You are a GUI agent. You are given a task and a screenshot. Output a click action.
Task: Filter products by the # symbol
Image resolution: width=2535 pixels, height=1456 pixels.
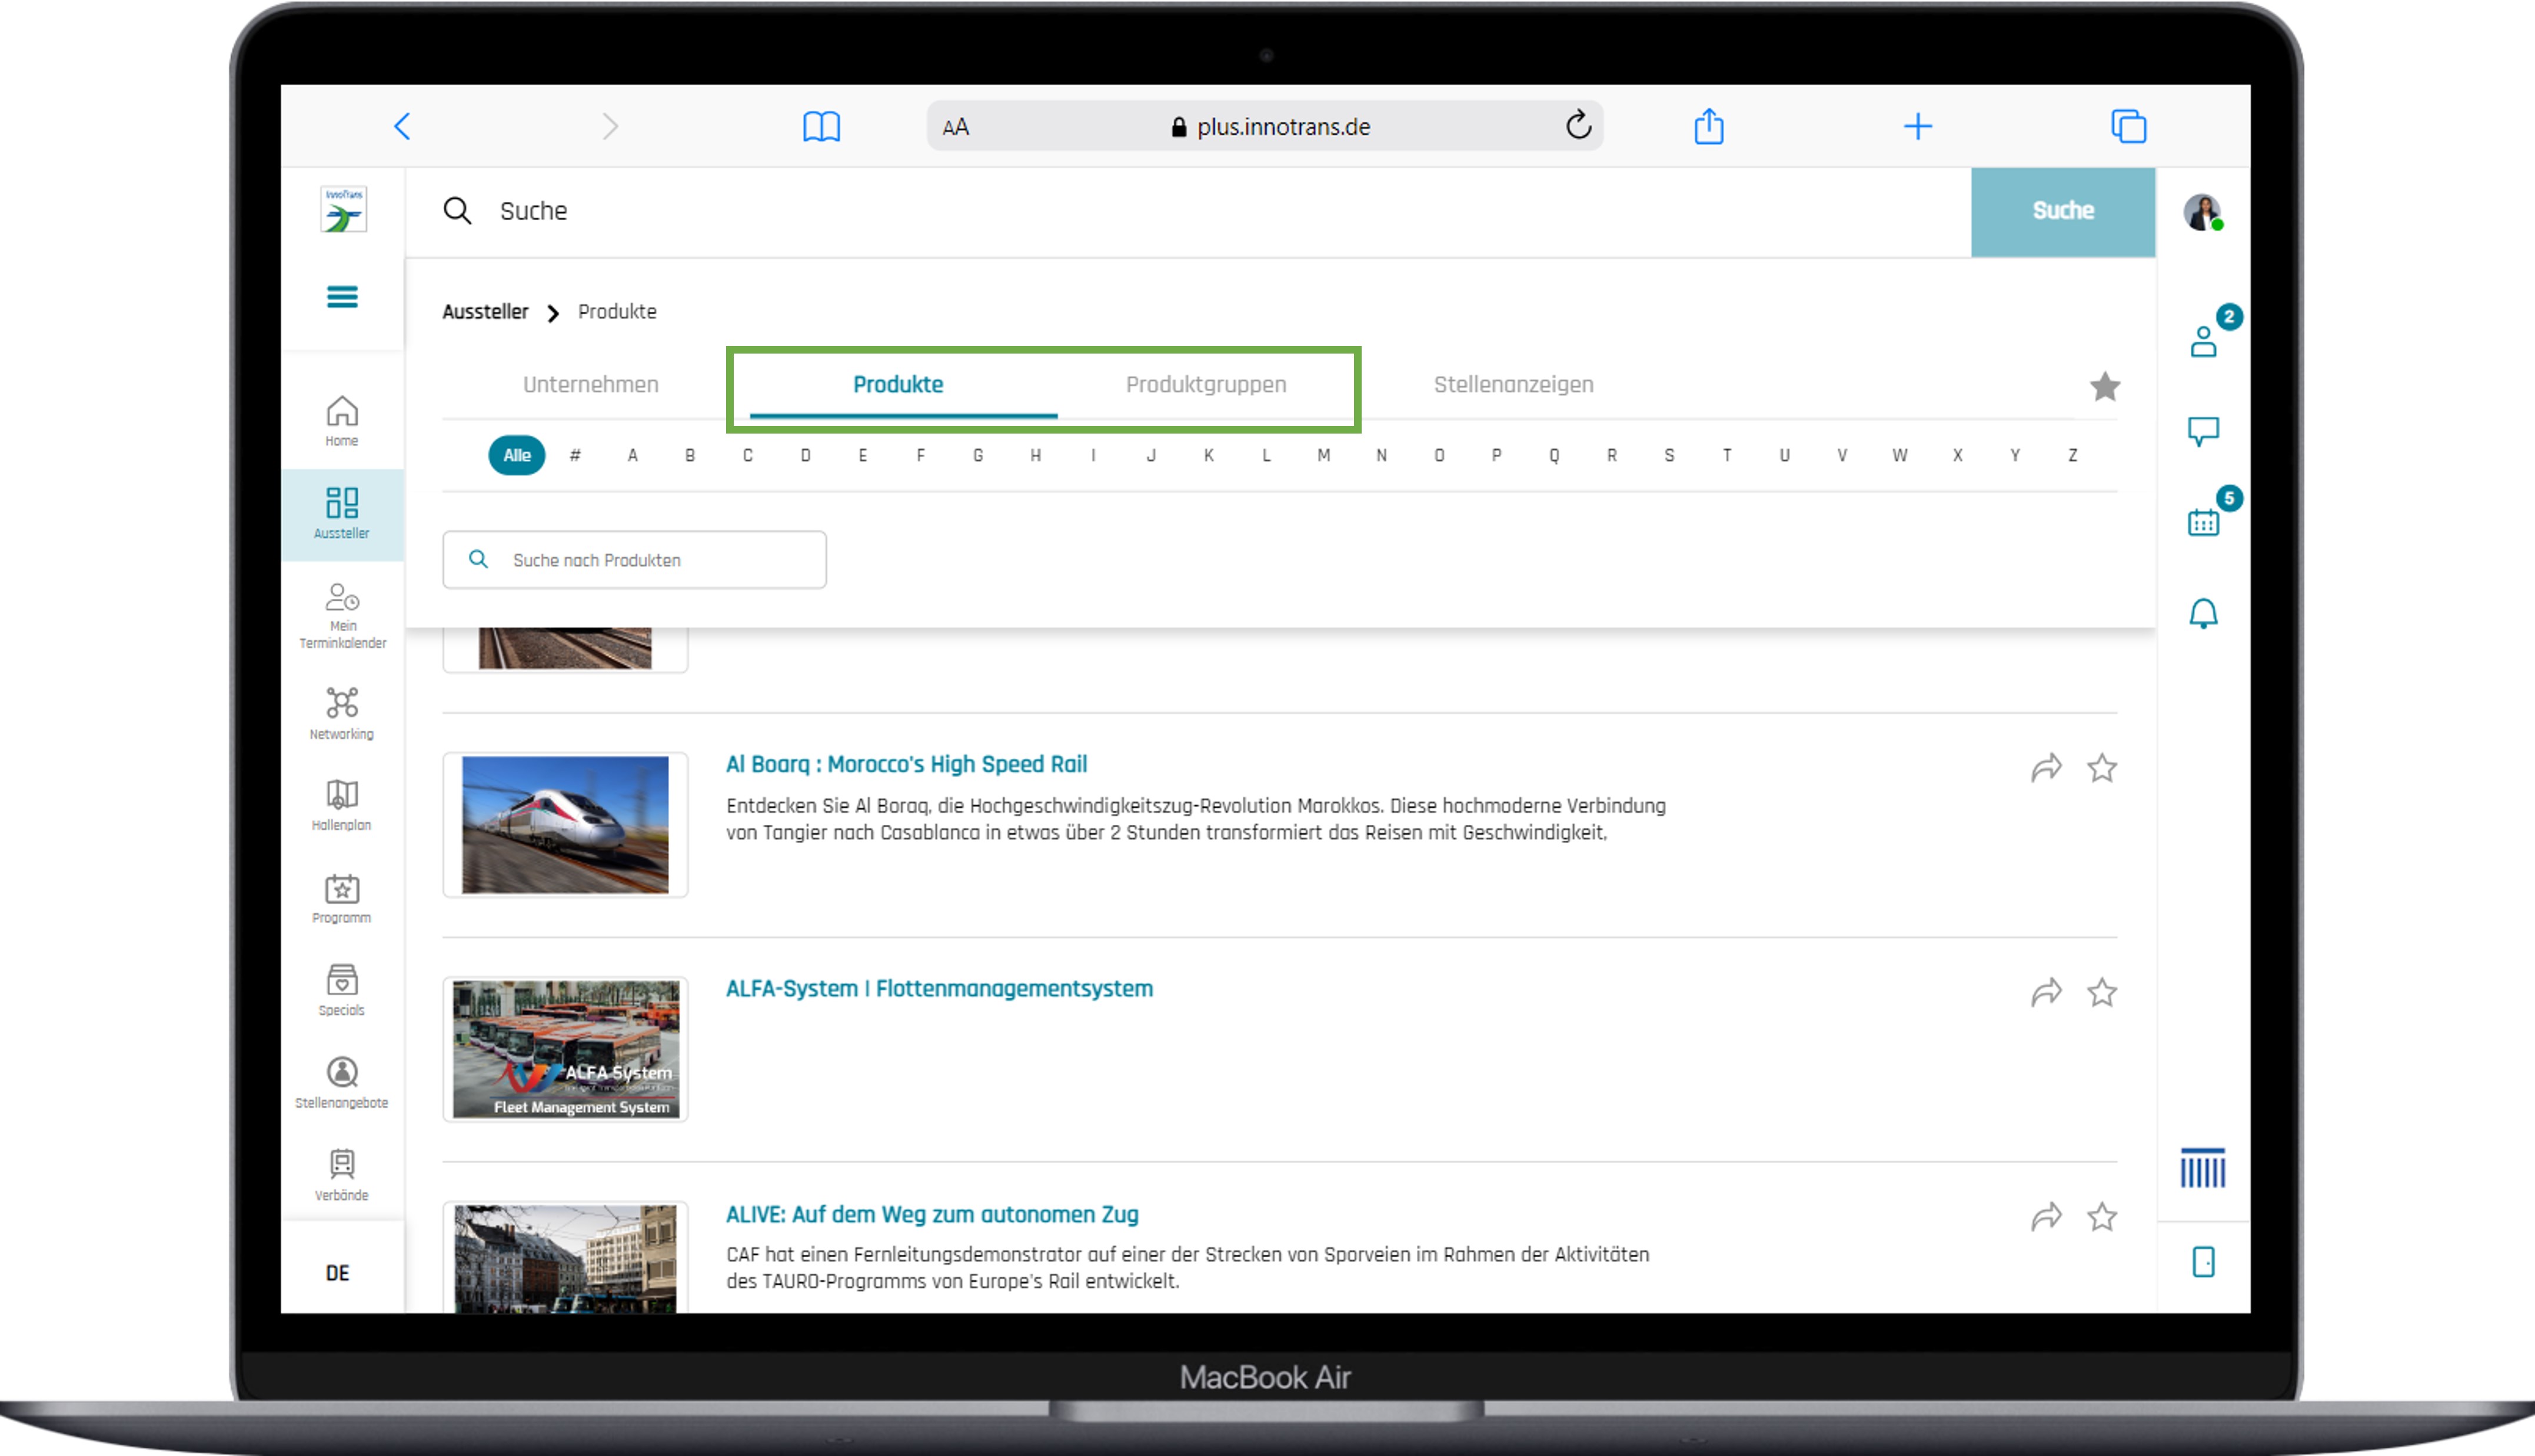[x=575, y=455]
